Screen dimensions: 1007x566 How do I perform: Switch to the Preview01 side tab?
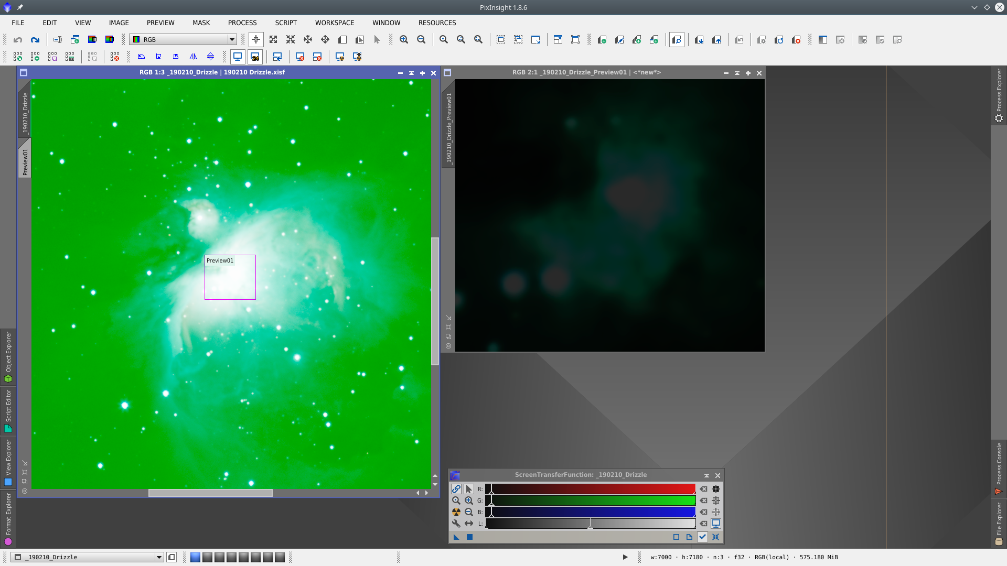point(25,160)
